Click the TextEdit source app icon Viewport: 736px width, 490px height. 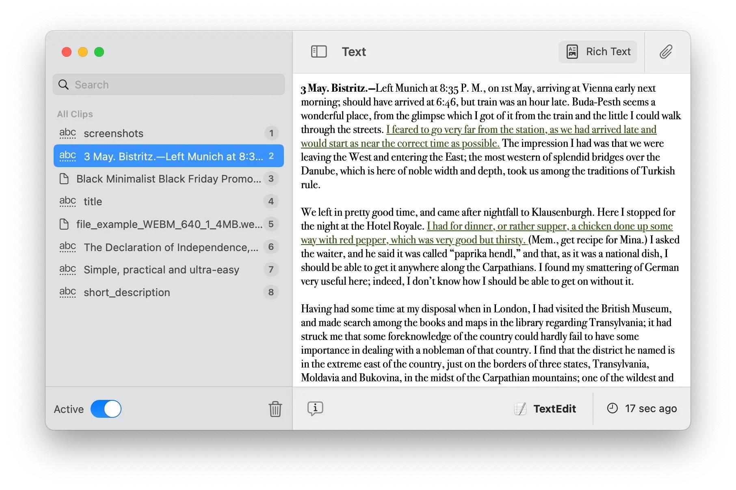(x=520, y=409)
